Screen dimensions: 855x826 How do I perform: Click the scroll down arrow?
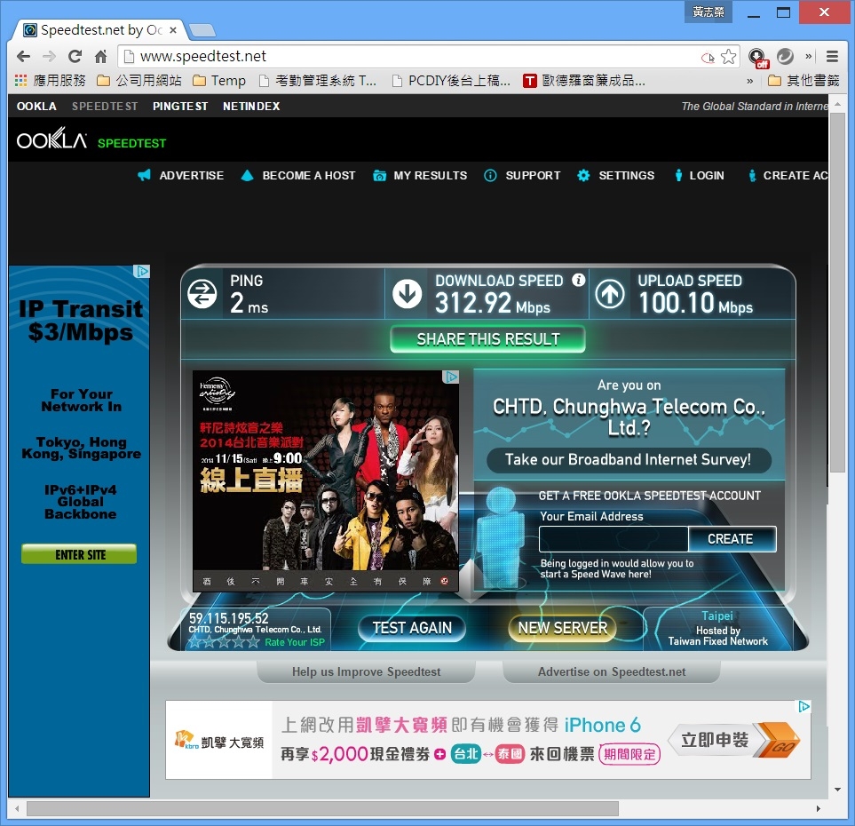837,790
